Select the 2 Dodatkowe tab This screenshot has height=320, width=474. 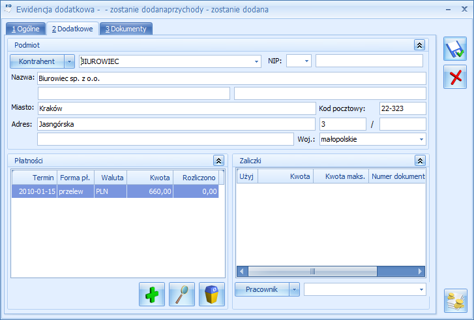coord(72,29)
